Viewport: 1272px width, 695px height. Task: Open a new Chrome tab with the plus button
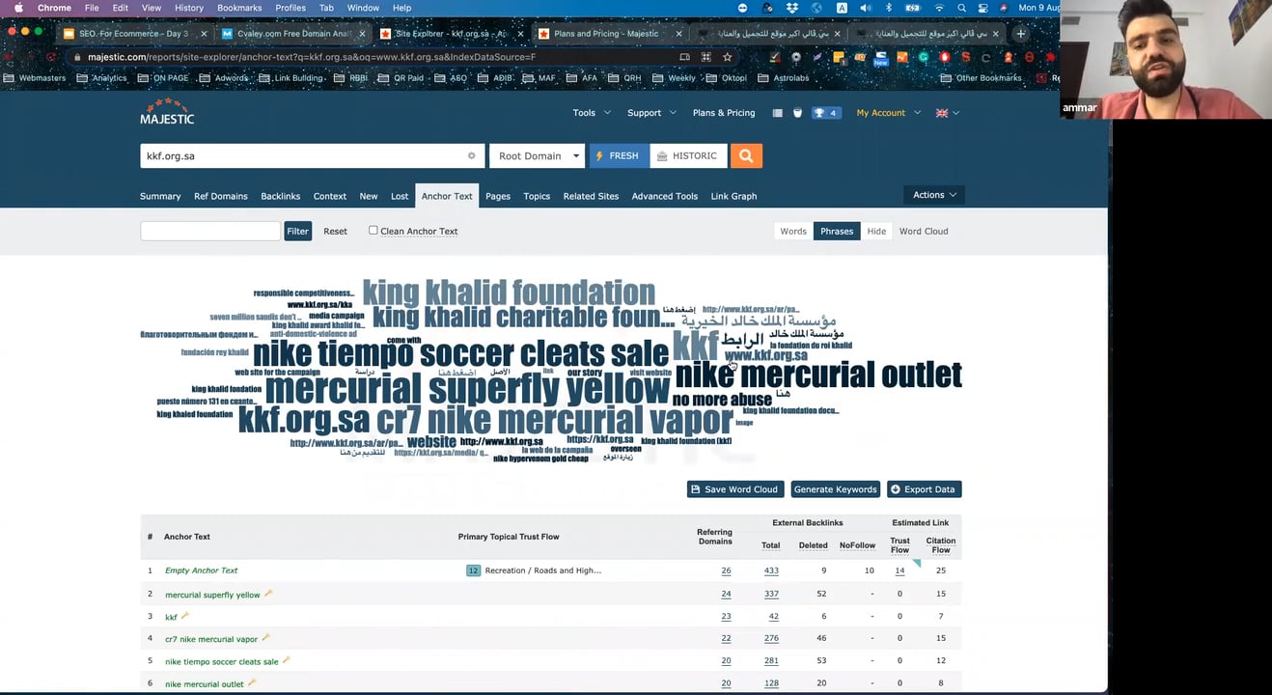pyautogui.click(x=1021, y=34)
